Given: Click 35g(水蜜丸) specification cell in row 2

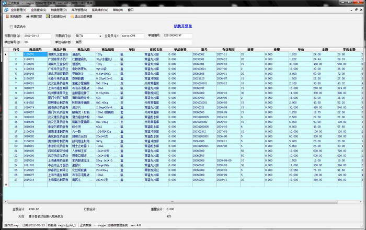Looking at the screenshot, I should click(108, 59).
